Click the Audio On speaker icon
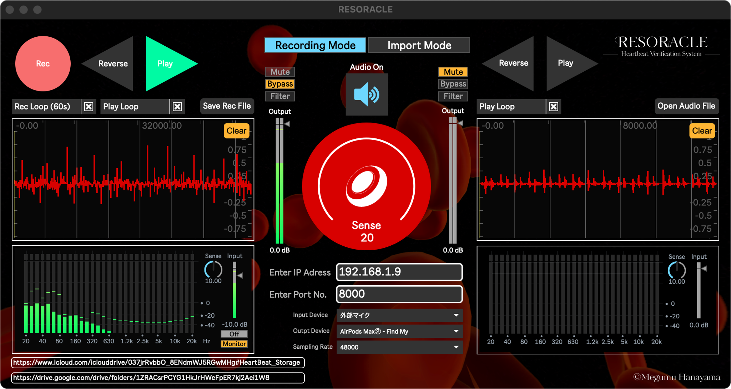This screenshot has height=389, width=731. point(367,94)
